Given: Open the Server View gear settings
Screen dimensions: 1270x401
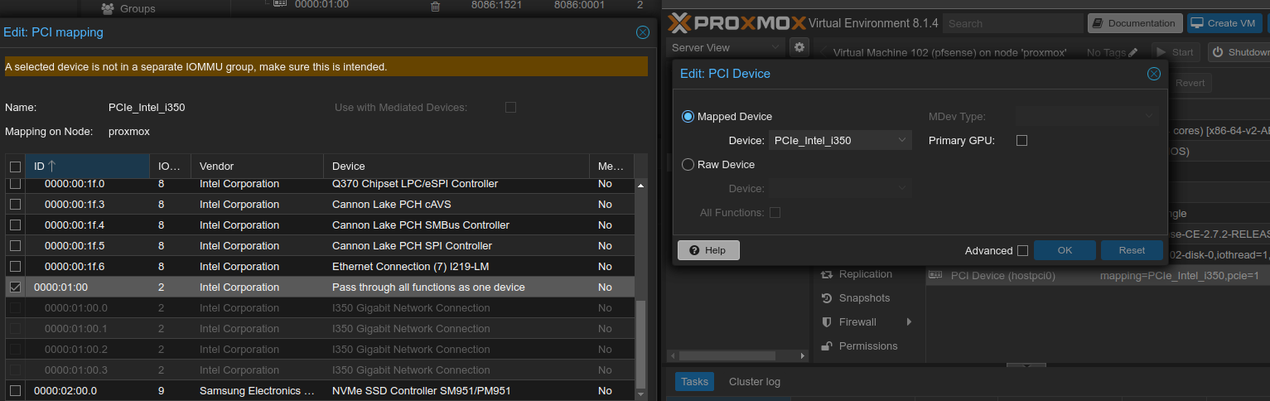Looking at the screenshot, I should click(799, 48).
